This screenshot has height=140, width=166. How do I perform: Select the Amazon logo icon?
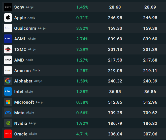[x=8, y=71]
